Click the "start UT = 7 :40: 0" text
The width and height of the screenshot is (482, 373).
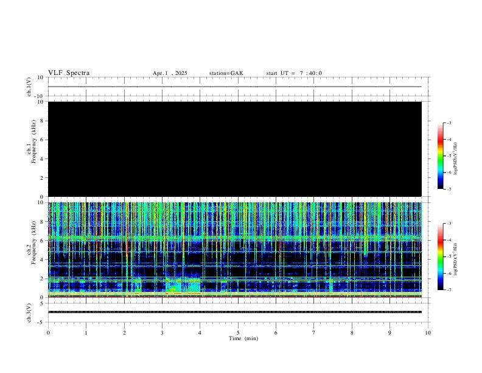[294, 73]
